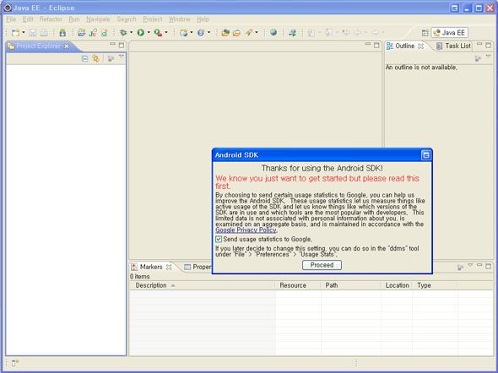The width and height of the screenshot is (498, 373).
Task: Open the Run menu
Action: click(x=74, y=19)
